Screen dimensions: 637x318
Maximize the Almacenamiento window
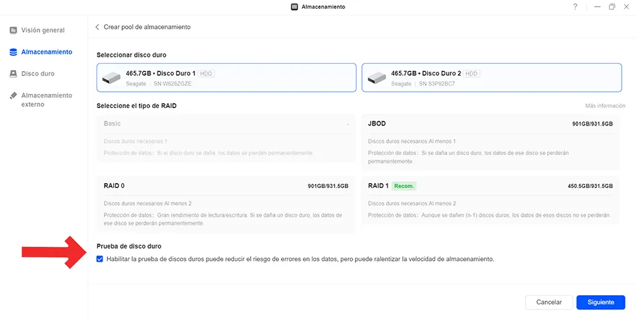(x=612, y=7)
